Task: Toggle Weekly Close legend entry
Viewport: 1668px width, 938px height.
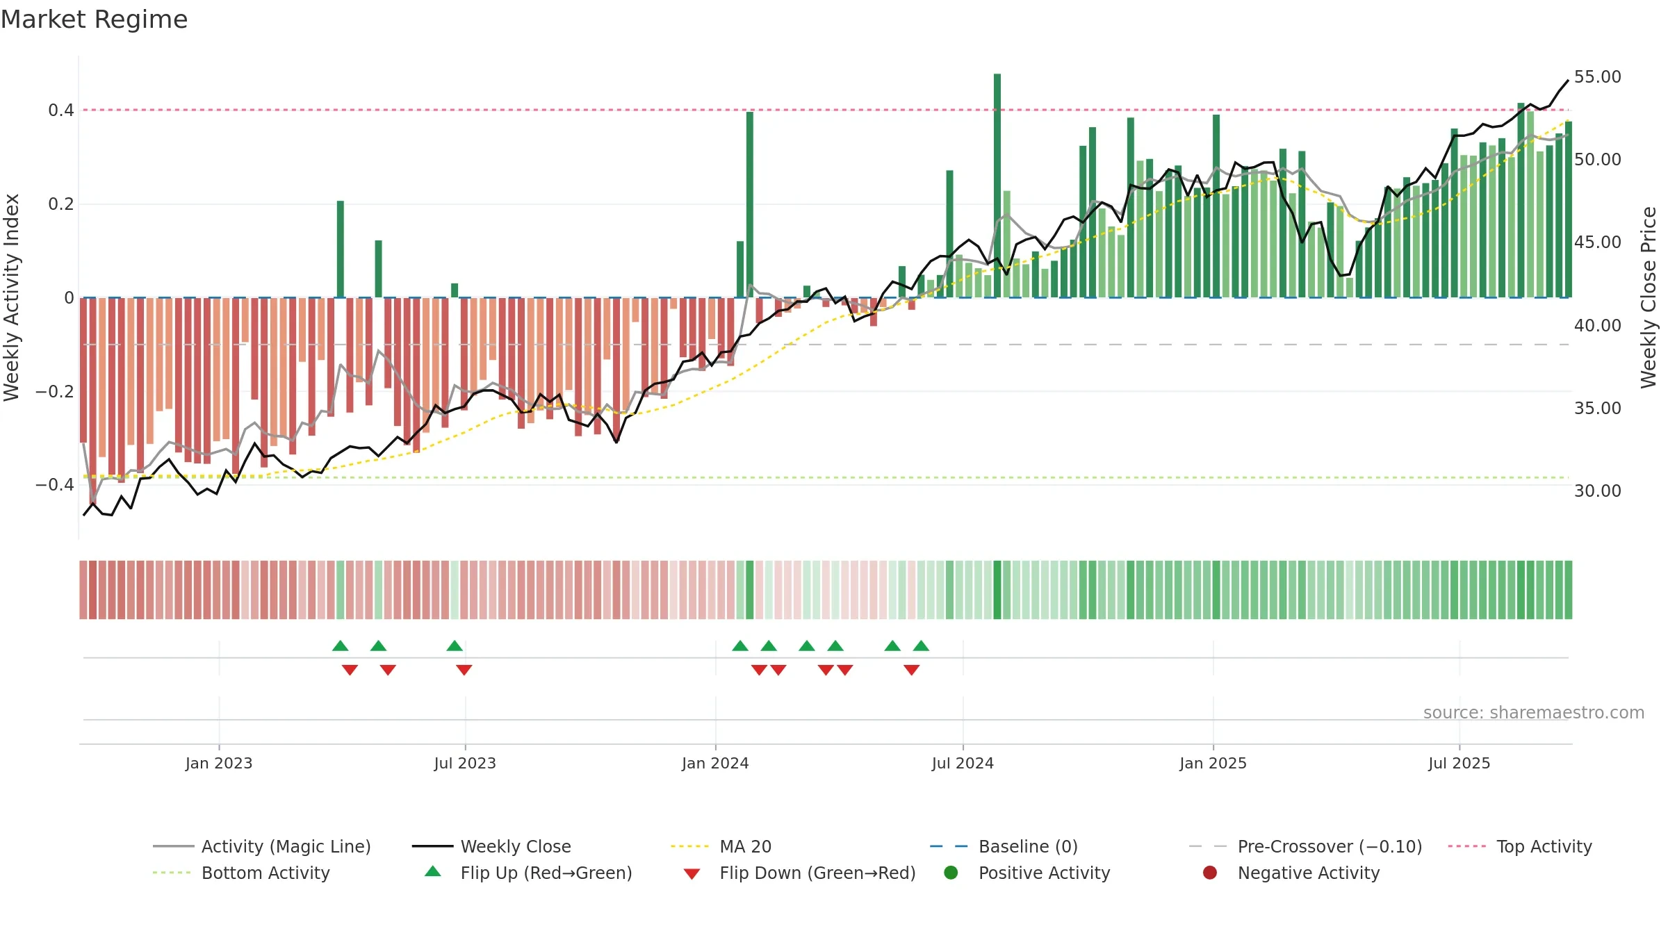Action: tap(491, 846)
